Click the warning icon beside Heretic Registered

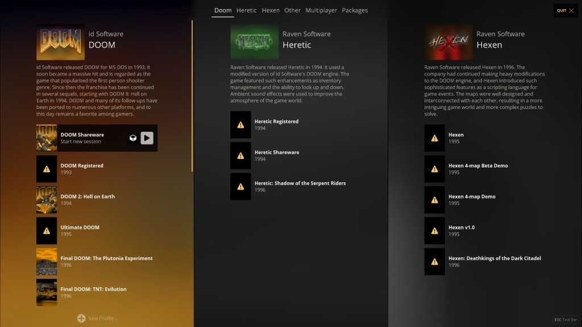point(240,125)
